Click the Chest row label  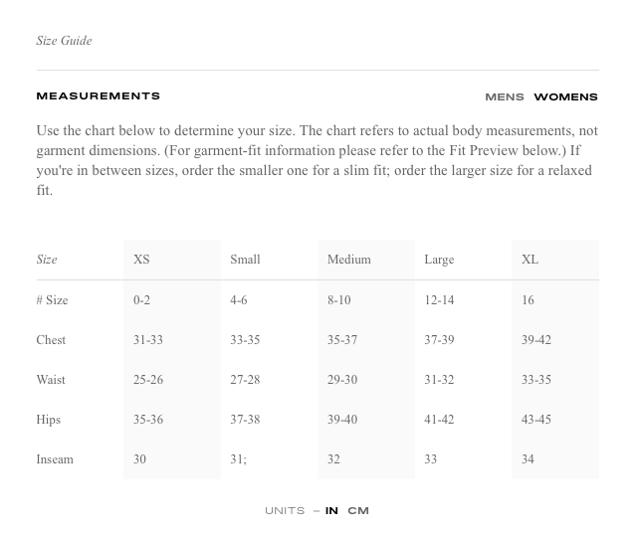click(x=51, y=340)
